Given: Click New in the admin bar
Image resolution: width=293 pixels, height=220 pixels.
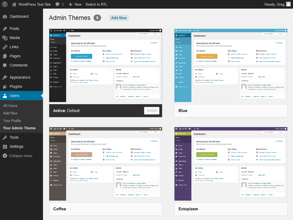Looking at the screenshot, I should click(x=78, y=4).
